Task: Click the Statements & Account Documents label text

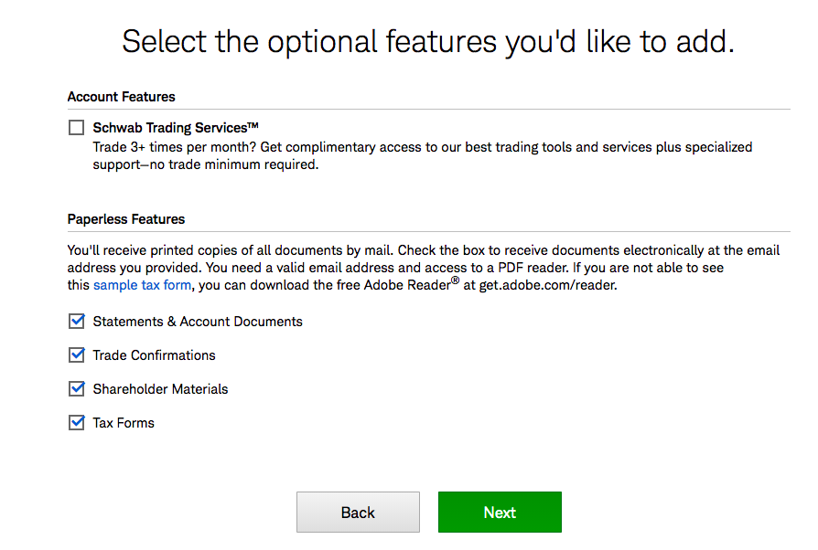Action: (x=198, y=322)
